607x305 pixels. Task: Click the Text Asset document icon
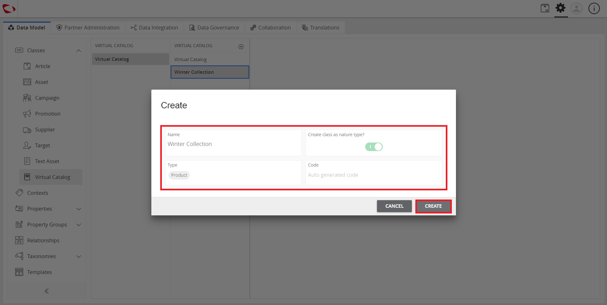(27, 161)
